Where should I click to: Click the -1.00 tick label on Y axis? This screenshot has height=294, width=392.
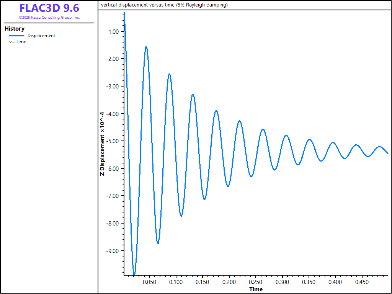(114, 31)
